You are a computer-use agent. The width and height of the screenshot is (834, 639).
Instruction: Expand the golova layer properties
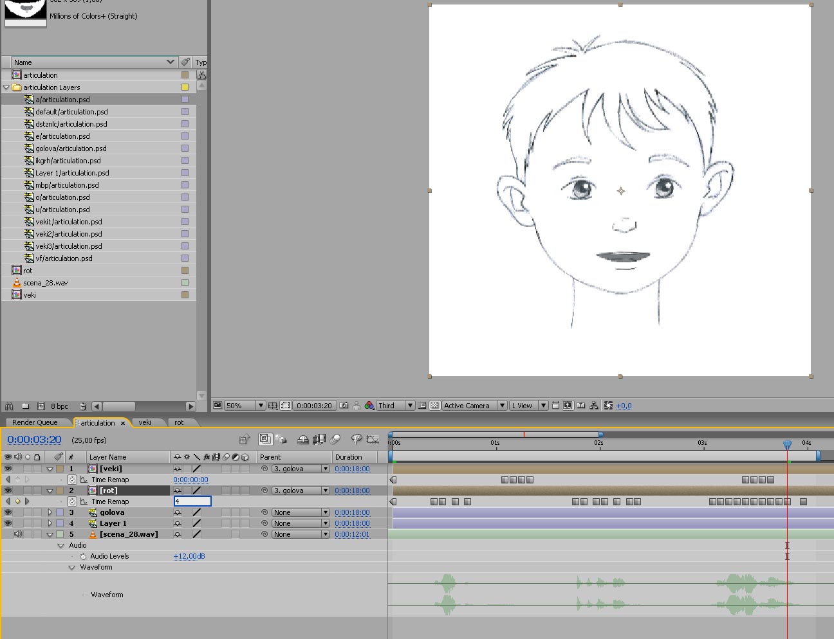point(50,512)
